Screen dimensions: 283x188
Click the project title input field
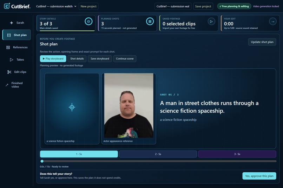click(x=173, y=6)
